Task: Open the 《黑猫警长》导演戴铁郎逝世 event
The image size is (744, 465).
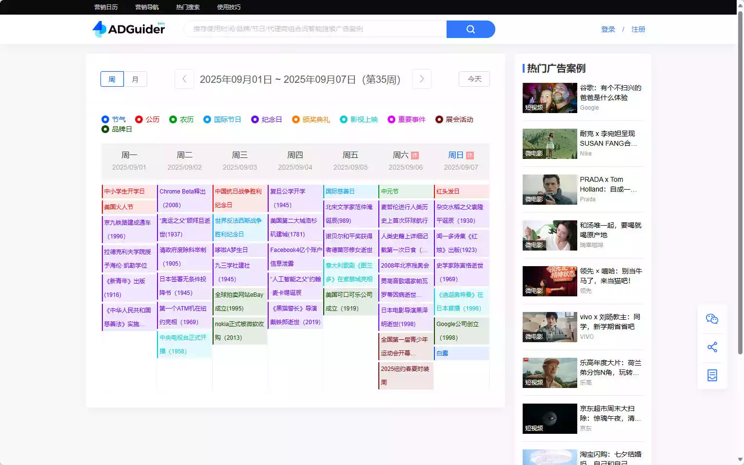Action: click(295, 315)
